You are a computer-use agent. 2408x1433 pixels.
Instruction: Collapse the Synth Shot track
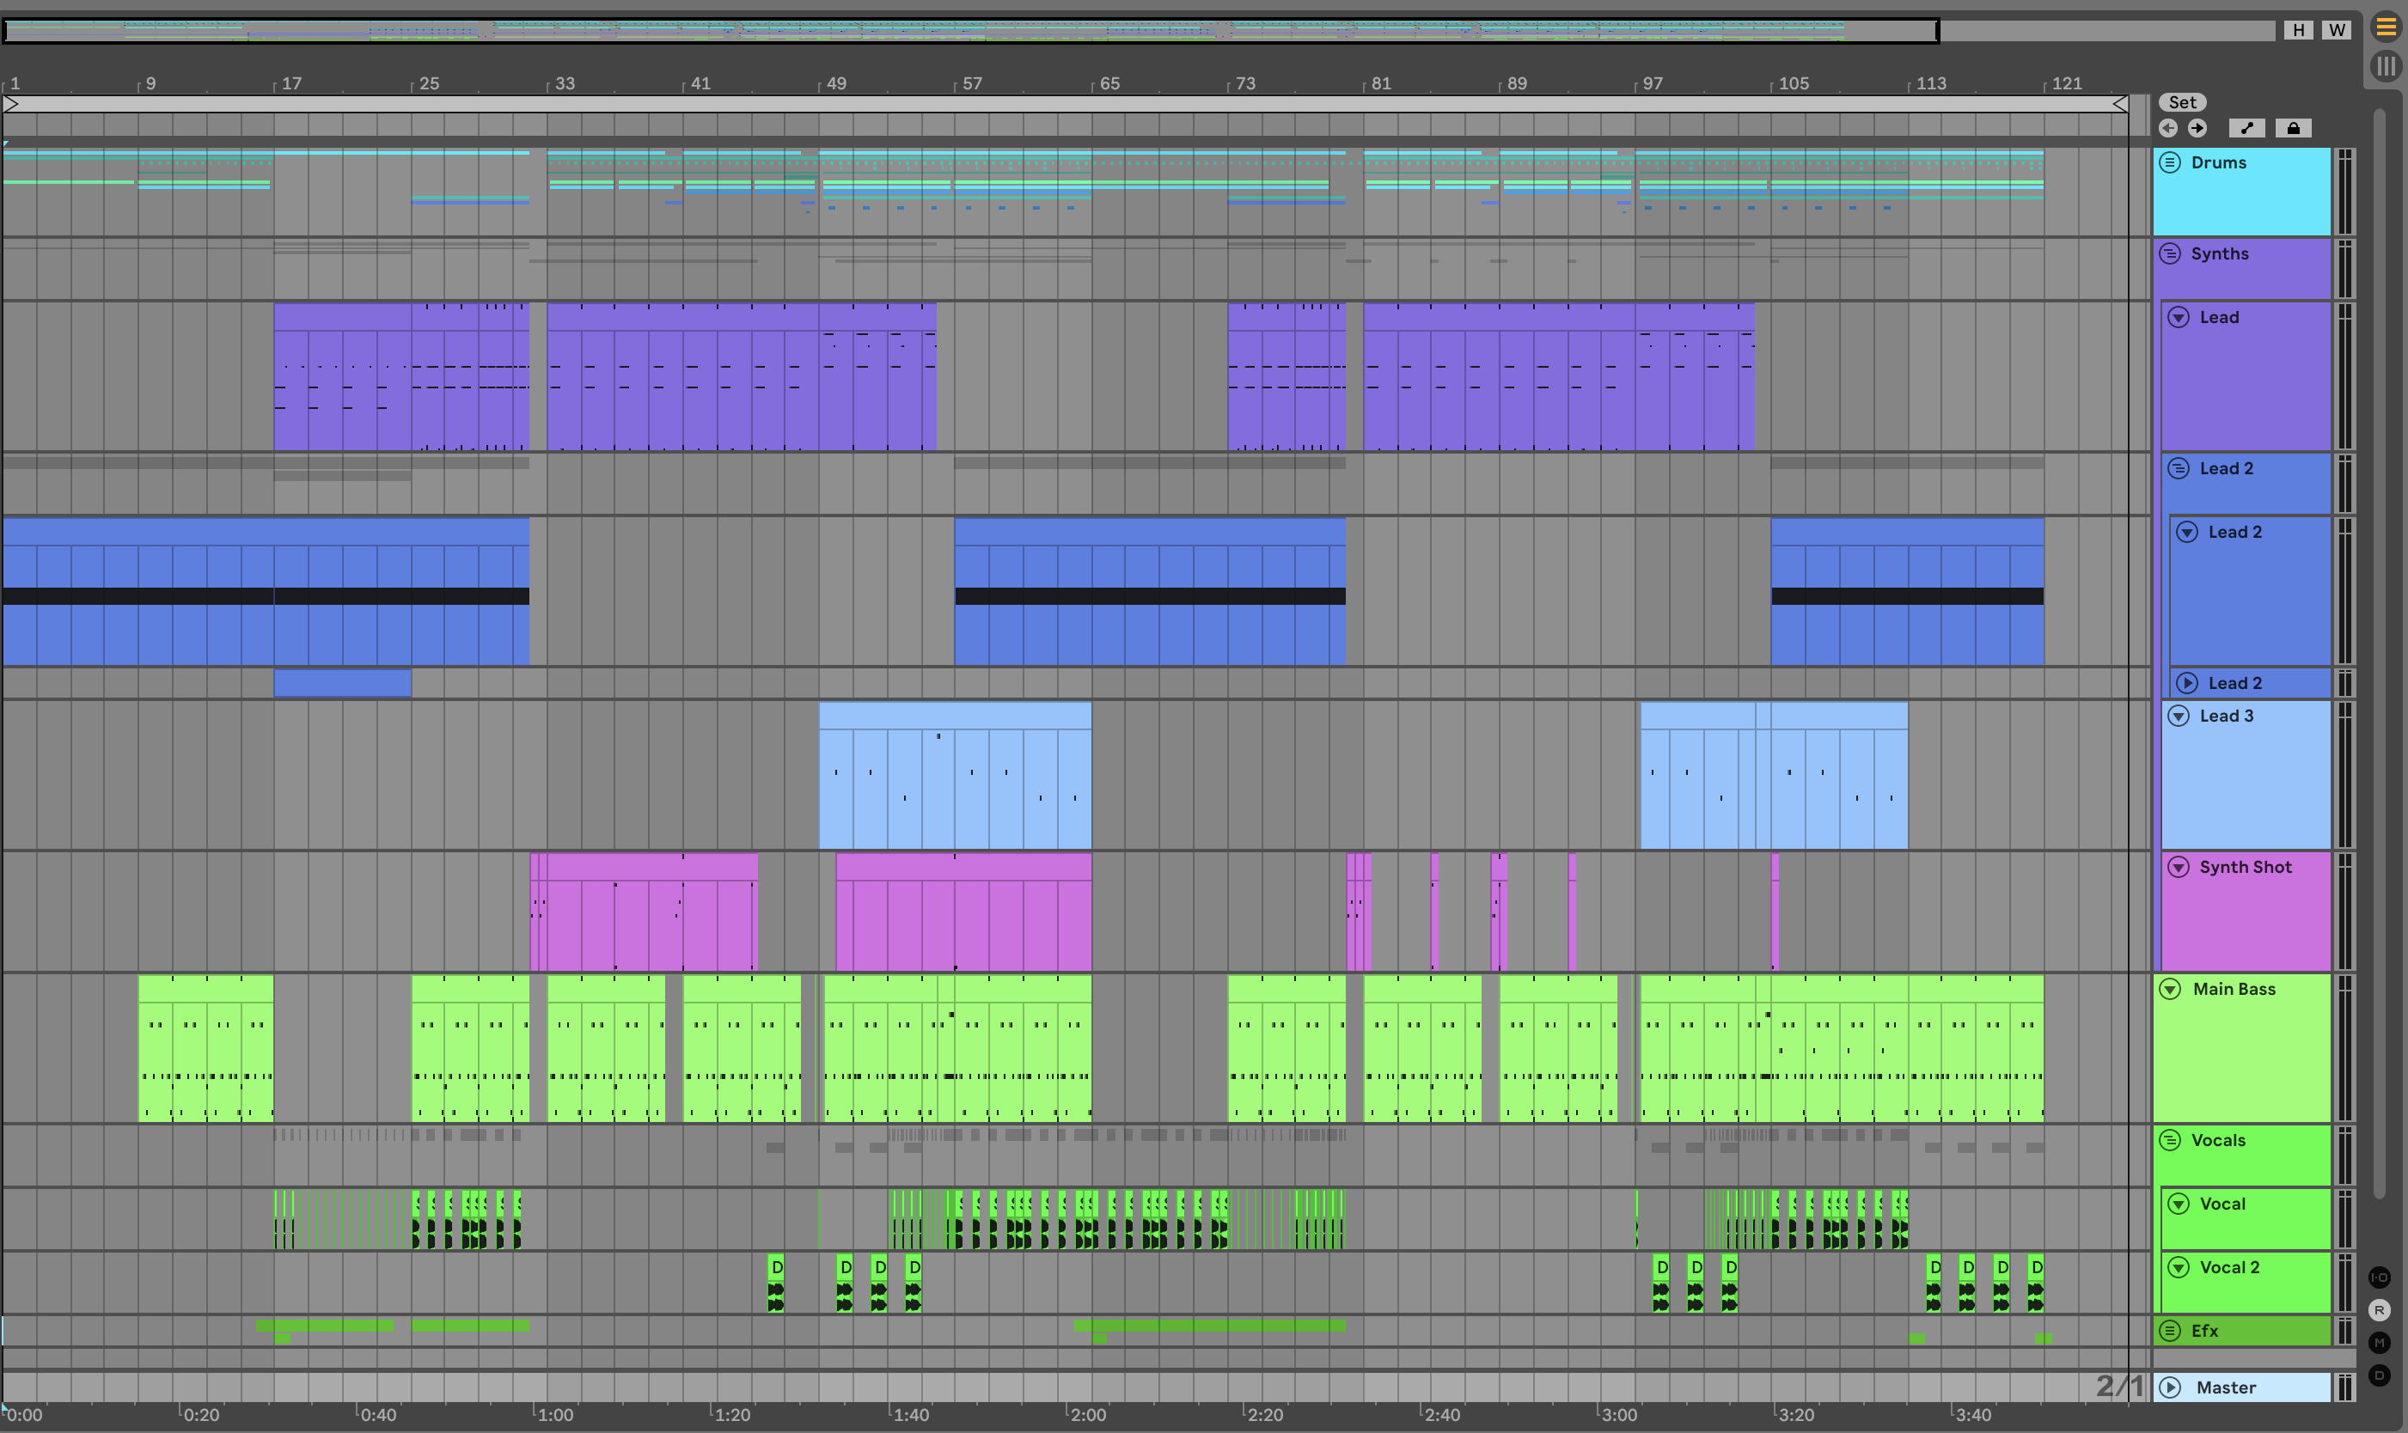(x=2179, y=867)
